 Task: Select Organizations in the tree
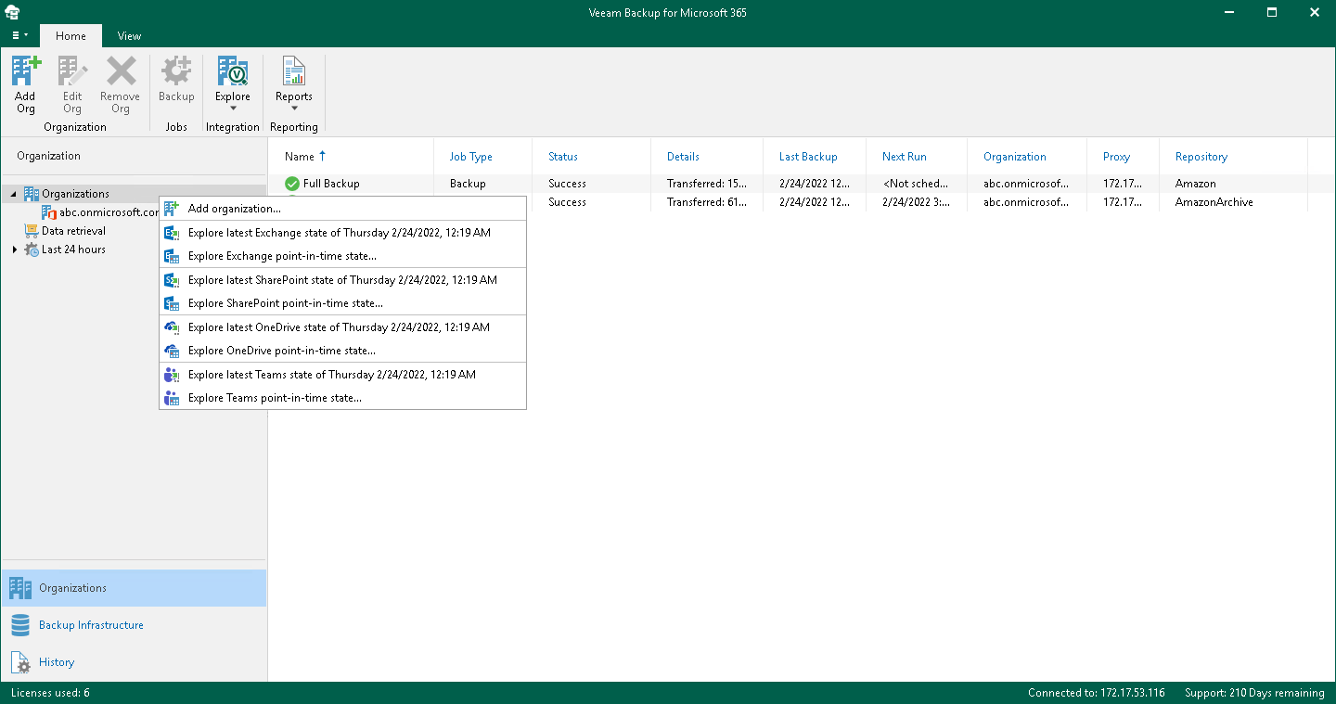tap(75, 194)
